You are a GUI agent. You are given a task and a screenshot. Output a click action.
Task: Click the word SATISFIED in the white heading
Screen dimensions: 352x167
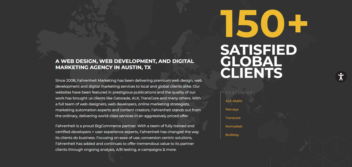[258, 50]
